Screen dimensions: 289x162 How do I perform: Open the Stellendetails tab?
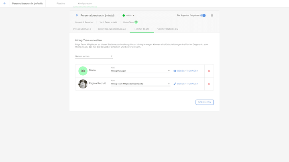tap(82, 29)
